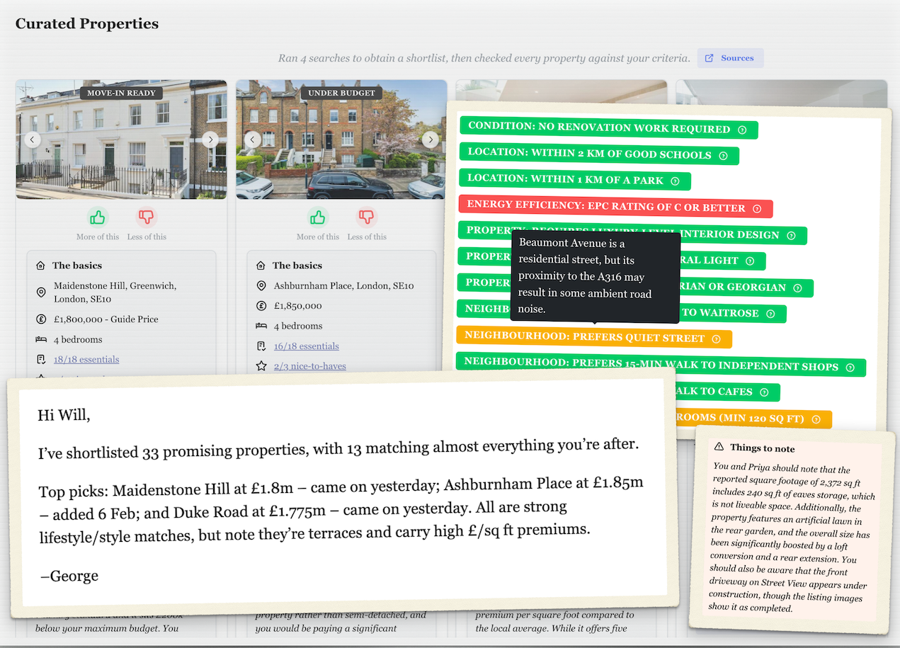Screen dimensions: 900x648
Task: Click the MOVE-IN READY badge
Action: pyautogui.click(x=122, y=93)
